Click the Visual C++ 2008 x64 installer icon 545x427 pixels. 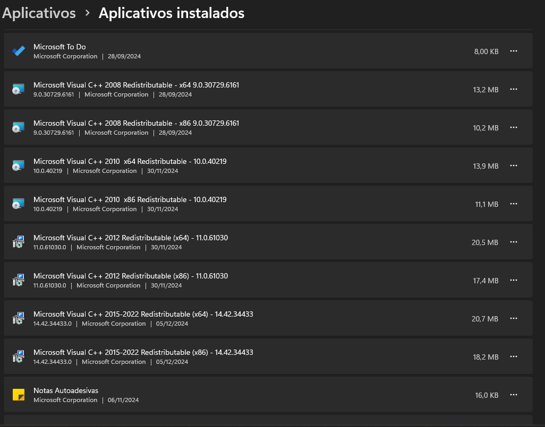(19, 89)
